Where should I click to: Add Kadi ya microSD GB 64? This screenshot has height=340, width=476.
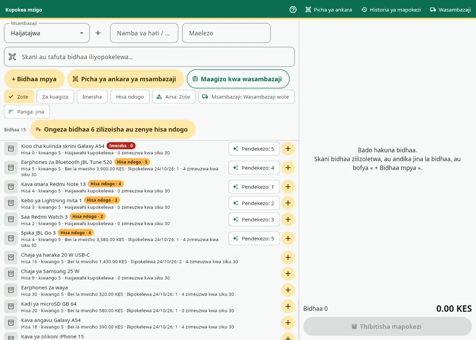tap(288, 306)
